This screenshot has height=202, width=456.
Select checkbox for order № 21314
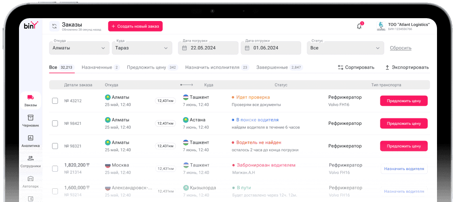[55, 168]
